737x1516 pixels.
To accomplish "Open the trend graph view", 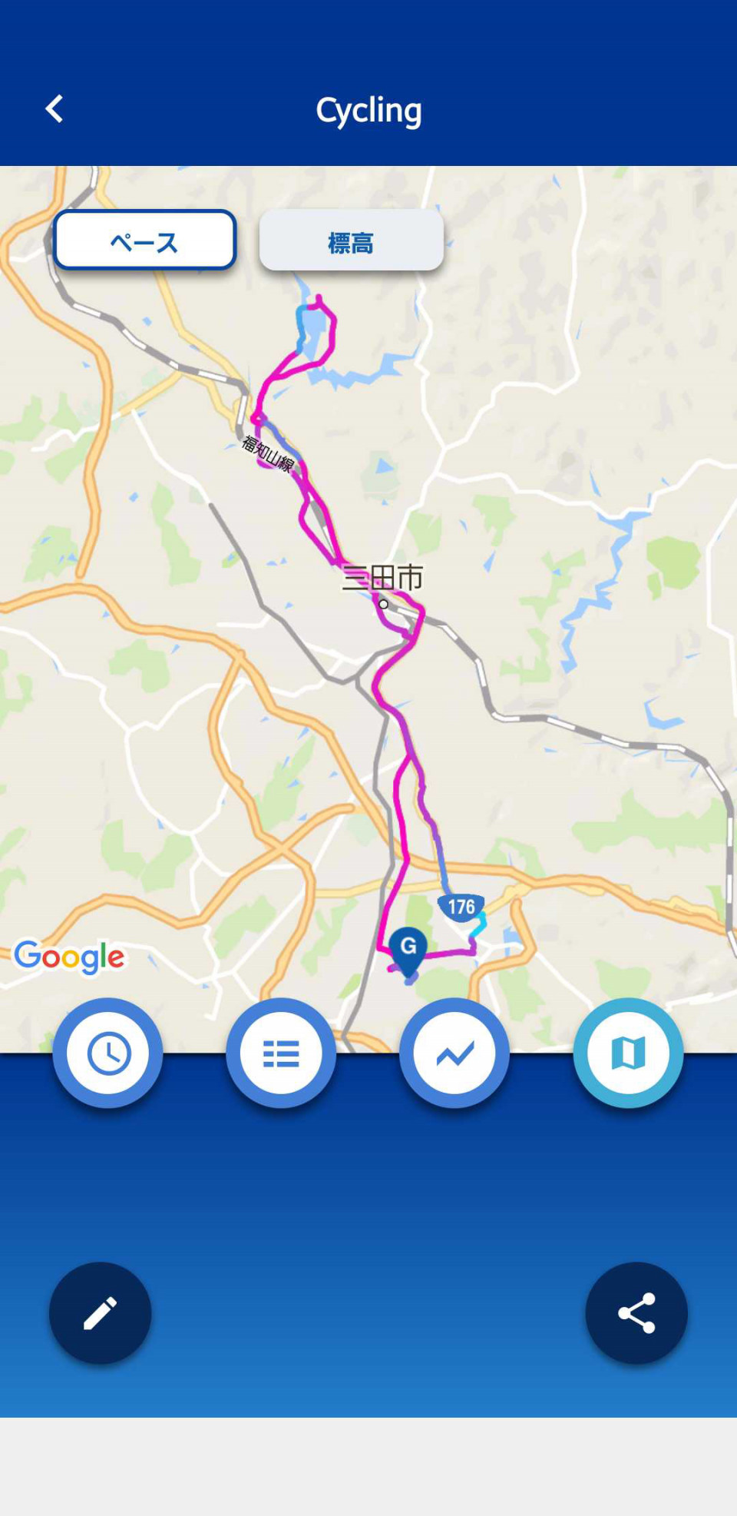I will point(454,1053).
